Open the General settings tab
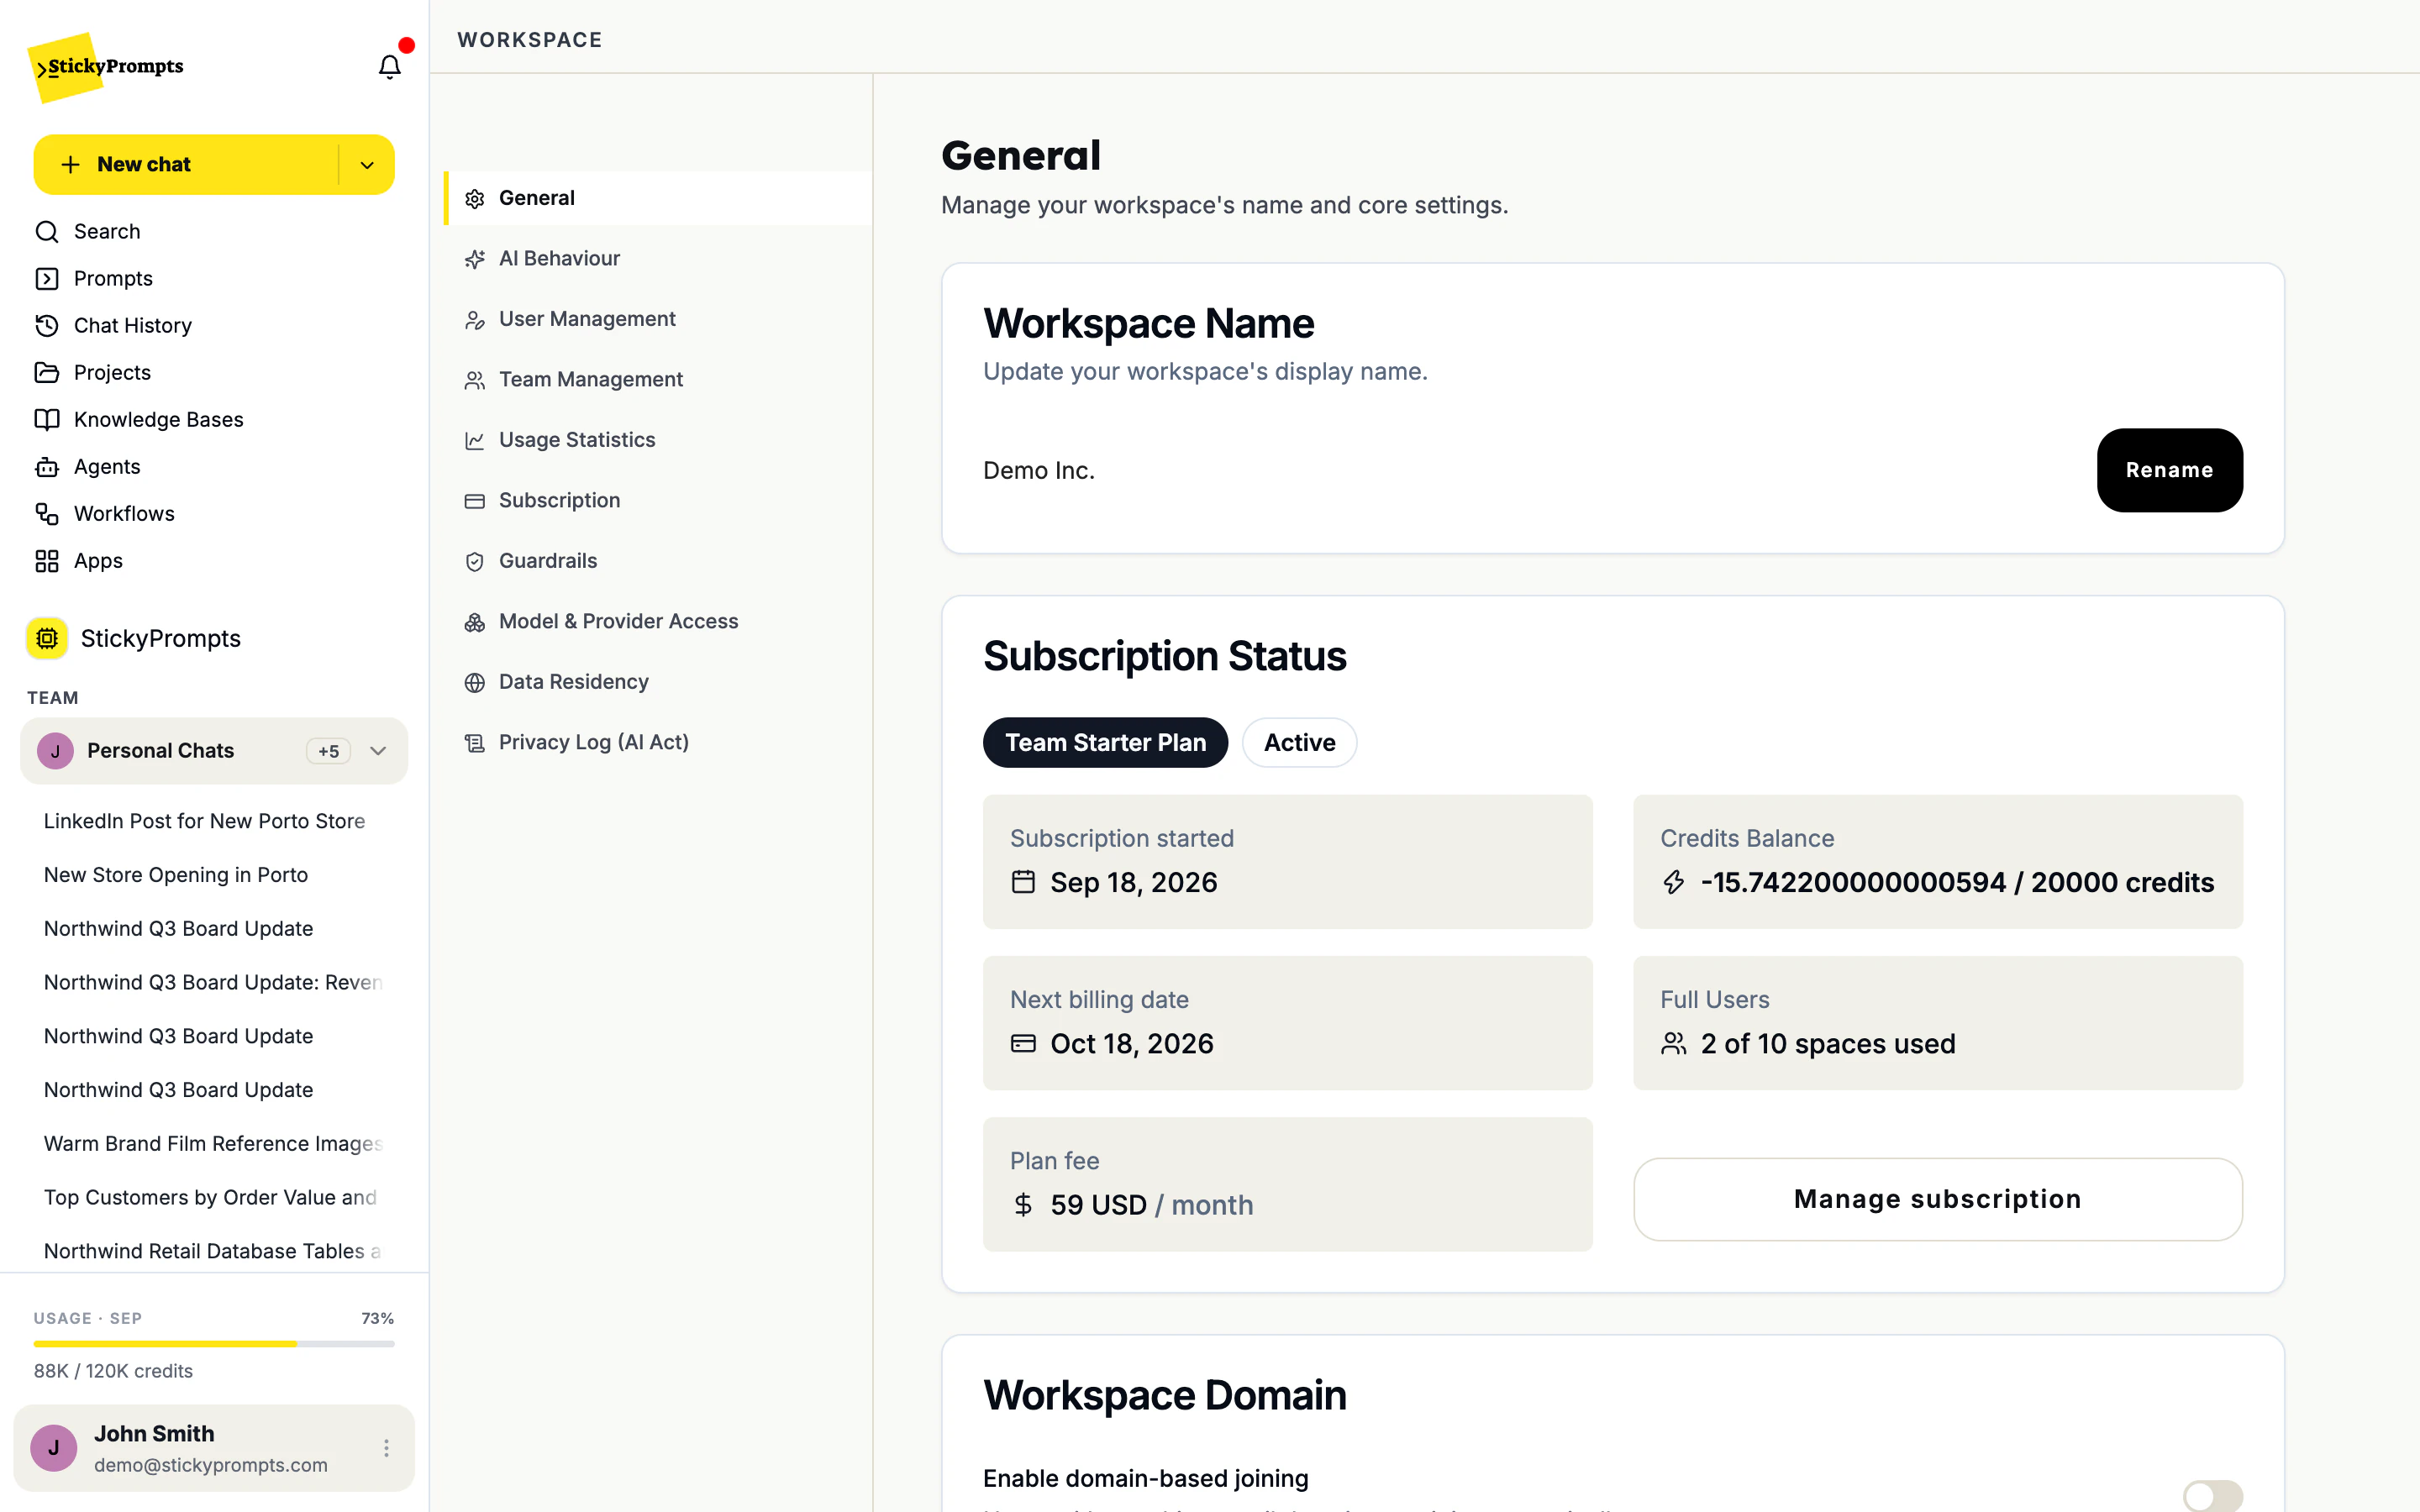The image size is (2420, 1512). (x=658, y=198)
